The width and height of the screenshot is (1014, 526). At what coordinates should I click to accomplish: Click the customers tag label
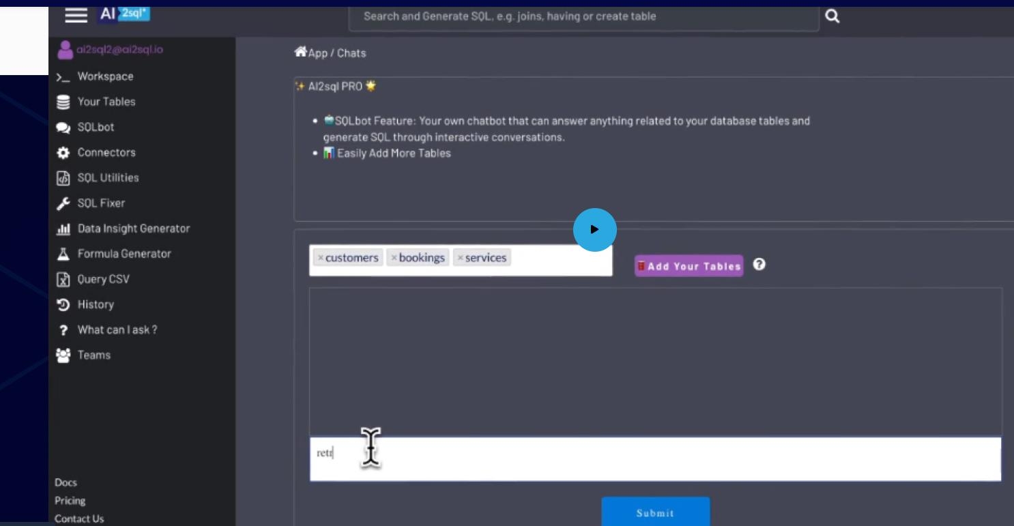point(352,258)
